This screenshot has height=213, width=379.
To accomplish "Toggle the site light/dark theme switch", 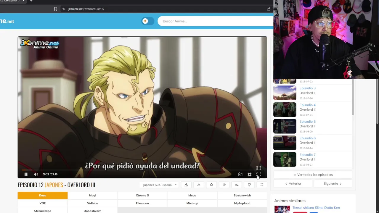I will (148, 21).
